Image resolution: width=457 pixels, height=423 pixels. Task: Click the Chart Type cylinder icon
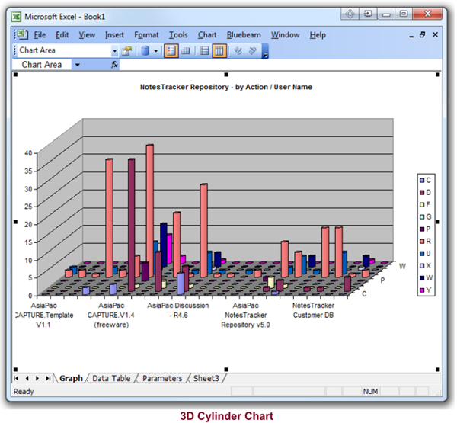click(x=145, y=50)
